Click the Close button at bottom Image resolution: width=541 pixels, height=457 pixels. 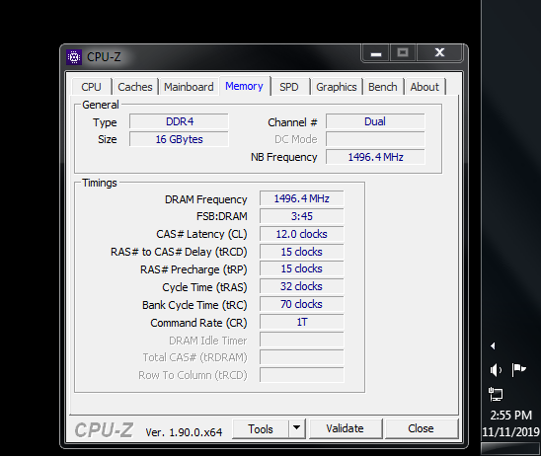[x=421, y=428]
